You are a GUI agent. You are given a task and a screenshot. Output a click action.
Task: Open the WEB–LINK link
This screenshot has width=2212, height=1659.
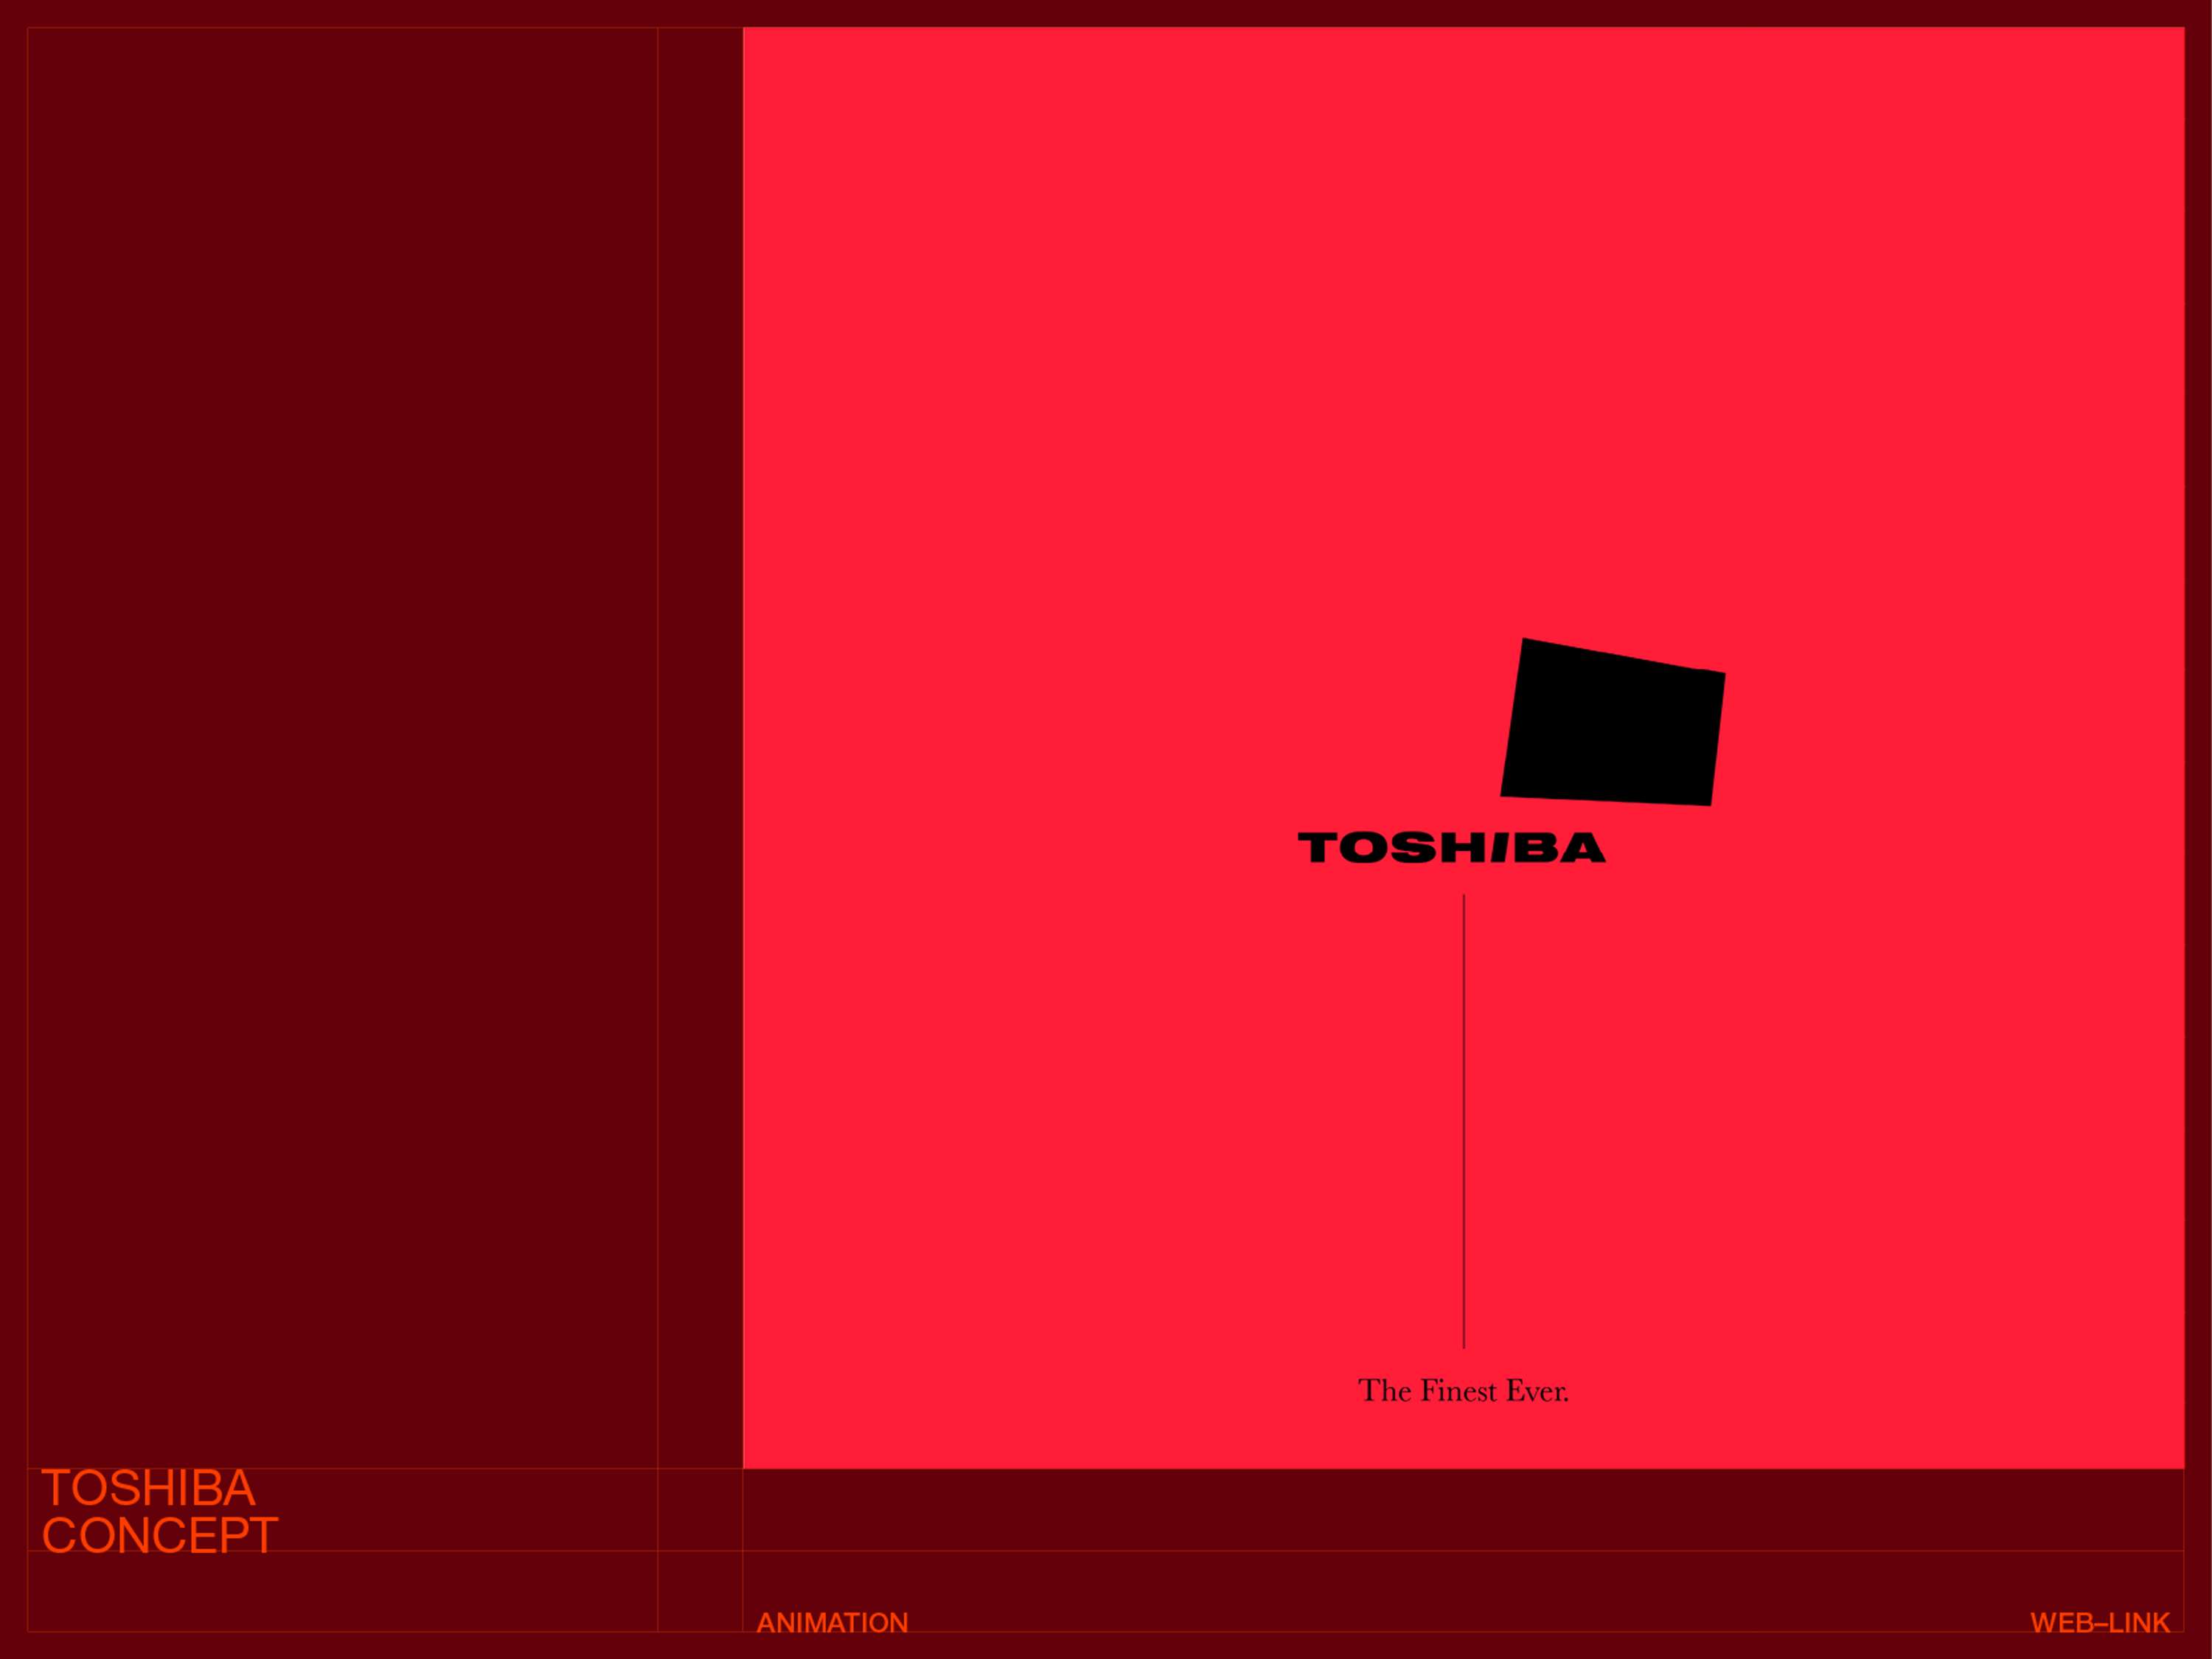[x=2100, y=1622]
